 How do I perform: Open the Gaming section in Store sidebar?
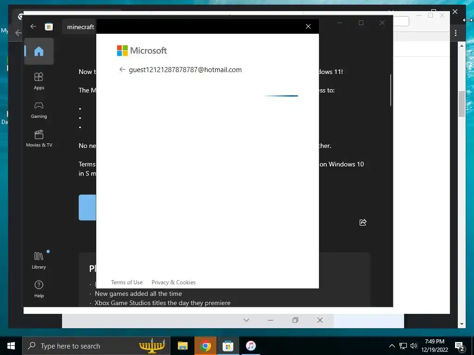[39, 110]
